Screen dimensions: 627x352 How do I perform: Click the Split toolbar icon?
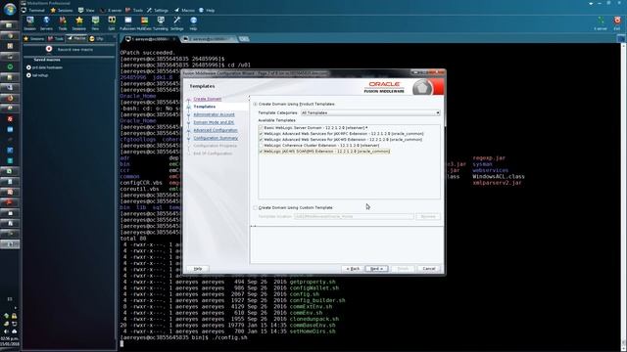[x=112, y=23]
